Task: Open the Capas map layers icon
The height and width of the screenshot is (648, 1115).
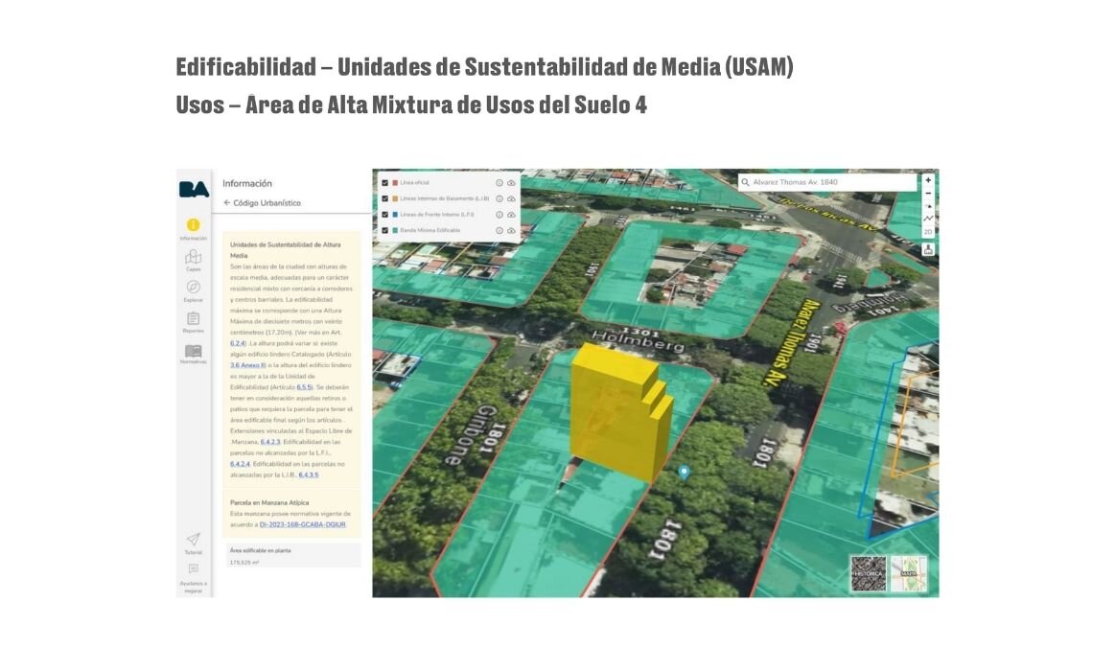Action: [193, 257]
